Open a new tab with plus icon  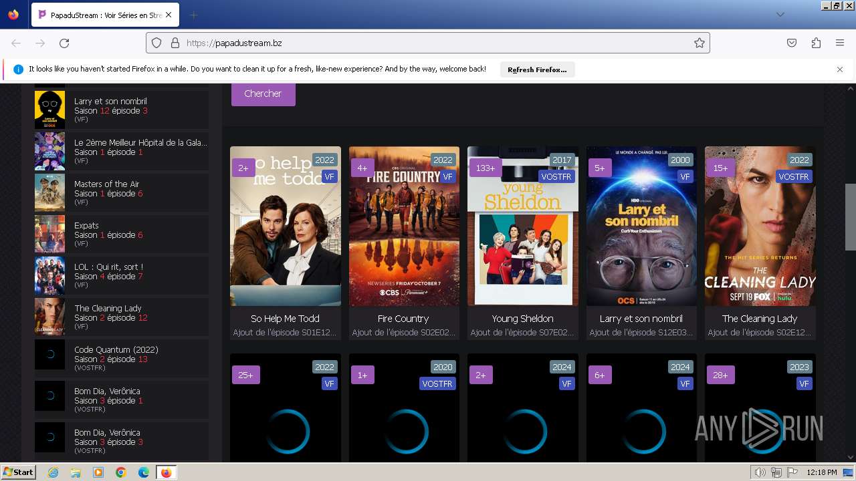coord(193,15)
